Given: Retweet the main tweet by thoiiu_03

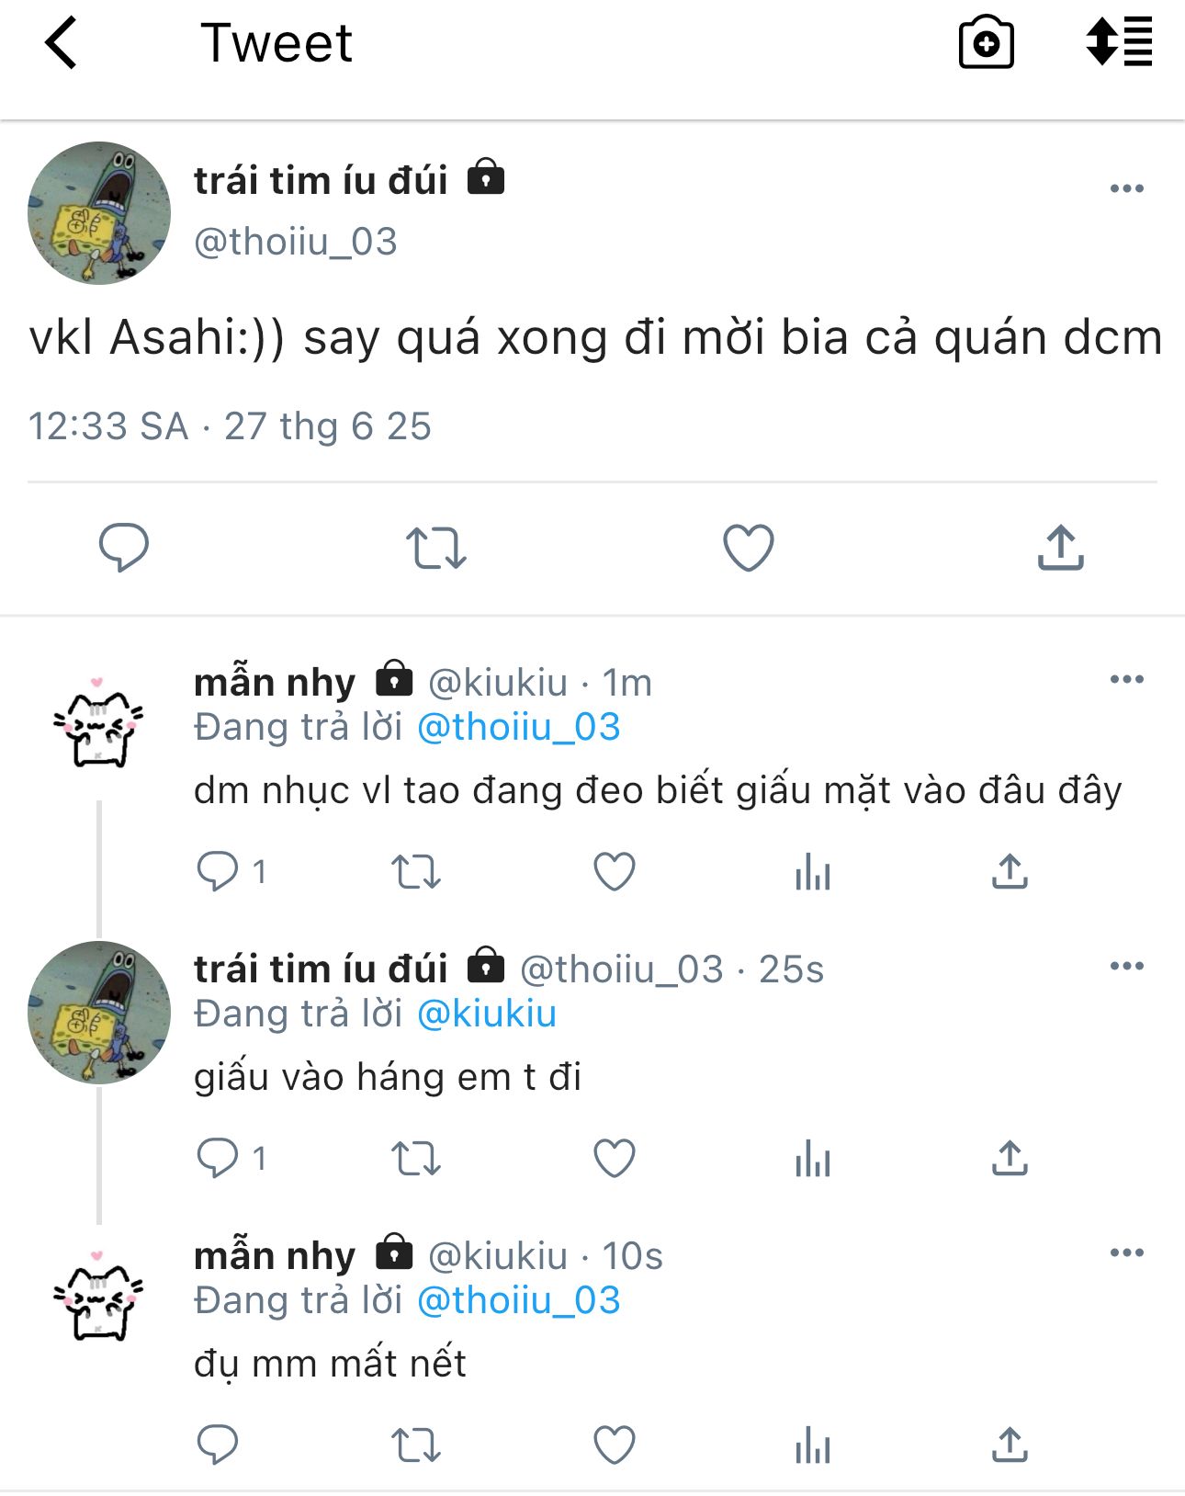Looking at the screenshot, I should point(436,548).
